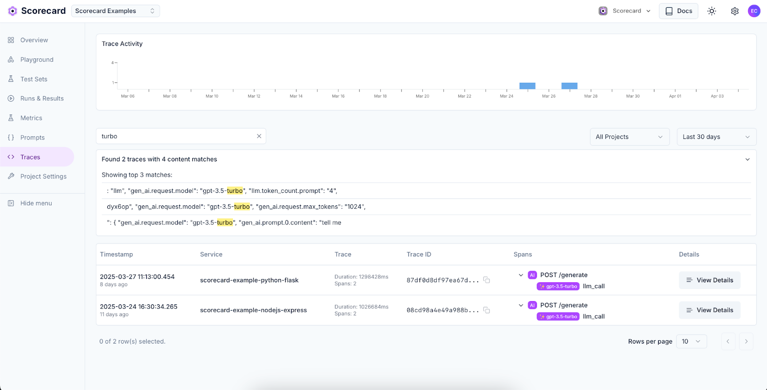This screenshot has width=767, height=390.
Task: Click the Mar 25 trace activity bar
Action: tap(527, 86)
